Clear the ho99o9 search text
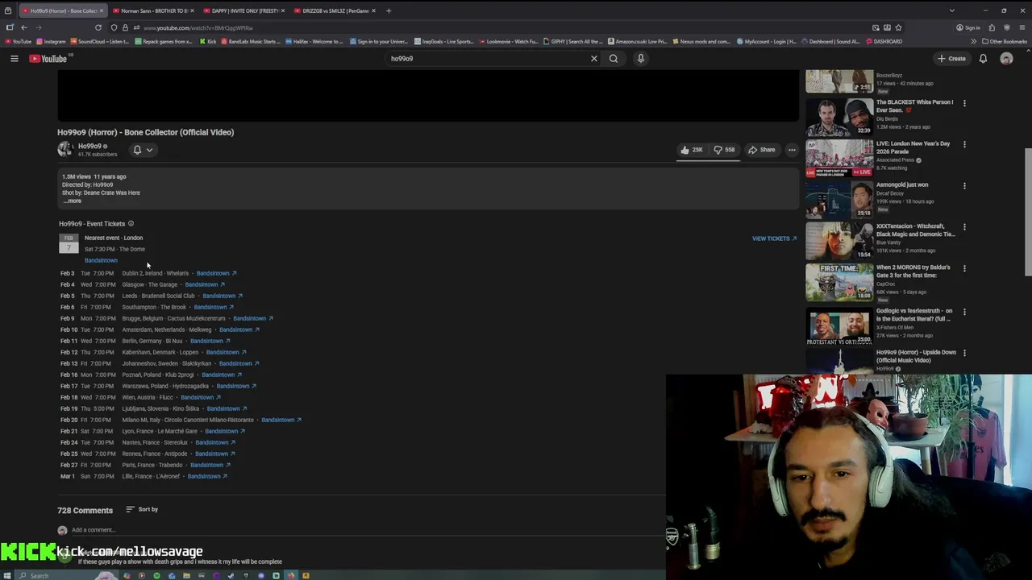This screenshot has width=1032, height=580. tap(594, 58)
